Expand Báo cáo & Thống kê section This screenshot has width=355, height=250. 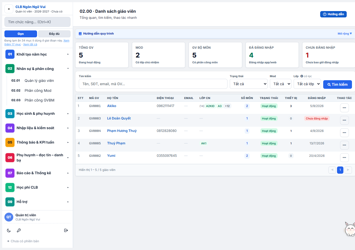(x=37, y=173)
